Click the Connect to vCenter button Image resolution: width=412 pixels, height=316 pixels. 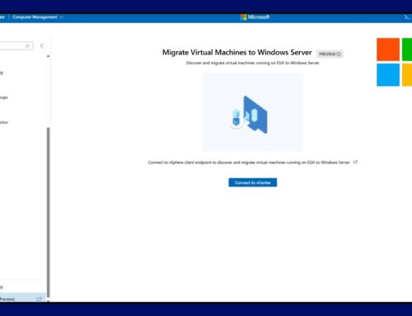pyautogui.click(x=253, y=182)
